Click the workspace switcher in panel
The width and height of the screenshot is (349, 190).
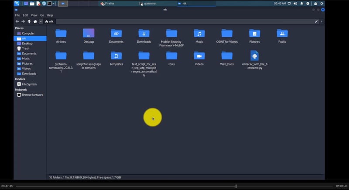pos(63,3)
